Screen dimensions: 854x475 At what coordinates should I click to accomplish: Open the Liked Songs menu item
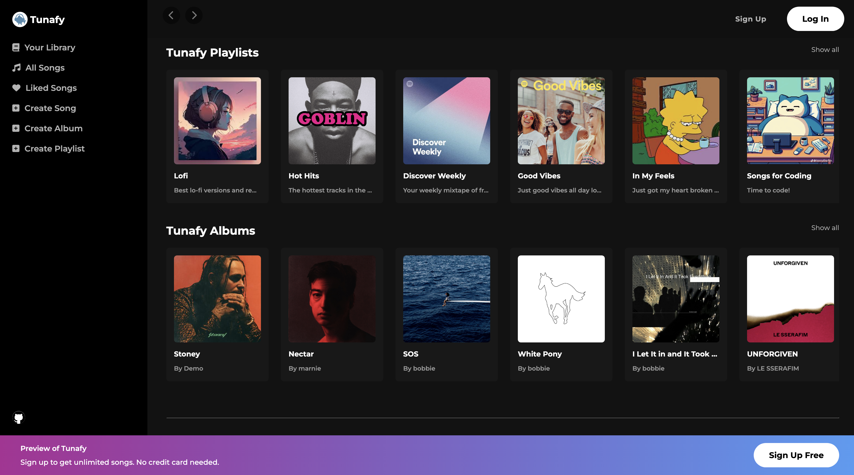(x=51, y=88)
